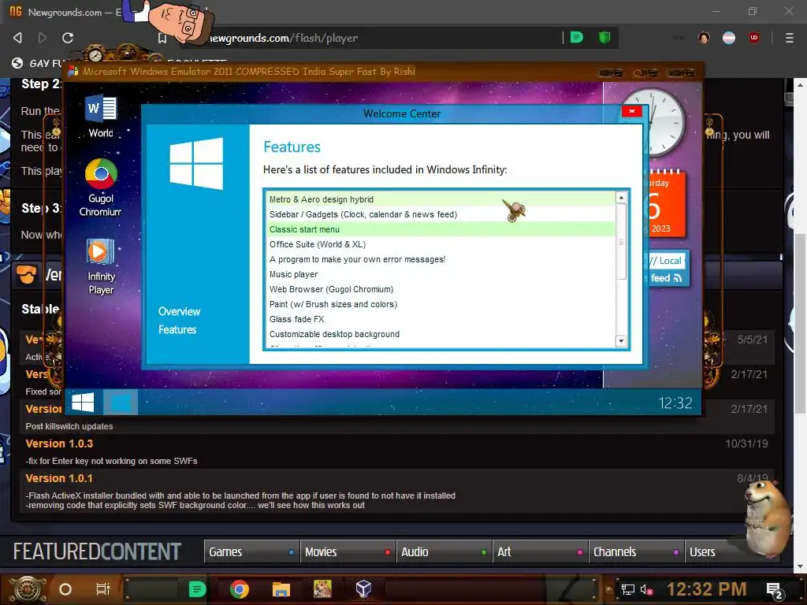Close the Welcome Center dialog
This screenshot has height=605, width=807.
click(631, 110)
